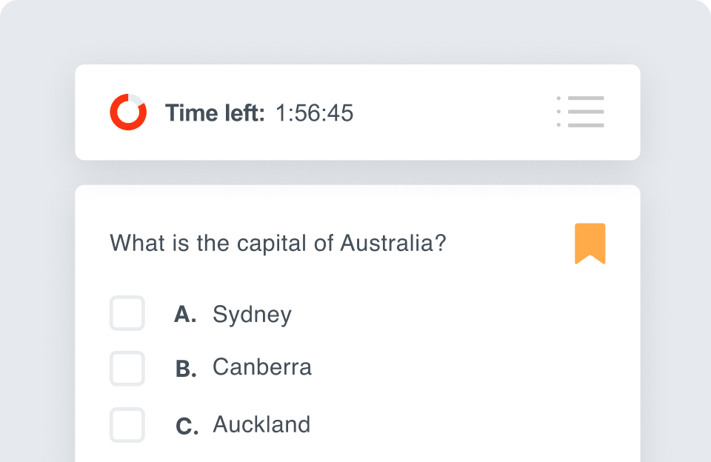Click the question text about Australia's capital
Viewport: 711px width, 462px height.
(278, 243)
